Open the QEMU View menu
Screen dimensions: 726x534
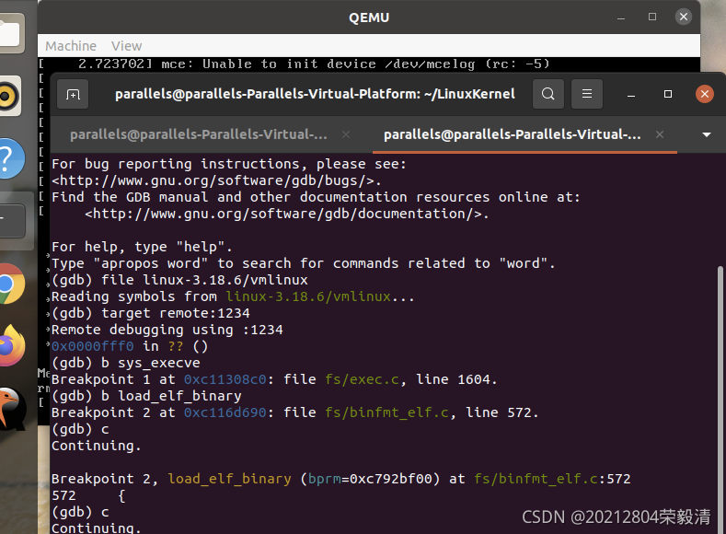(126, 46)
